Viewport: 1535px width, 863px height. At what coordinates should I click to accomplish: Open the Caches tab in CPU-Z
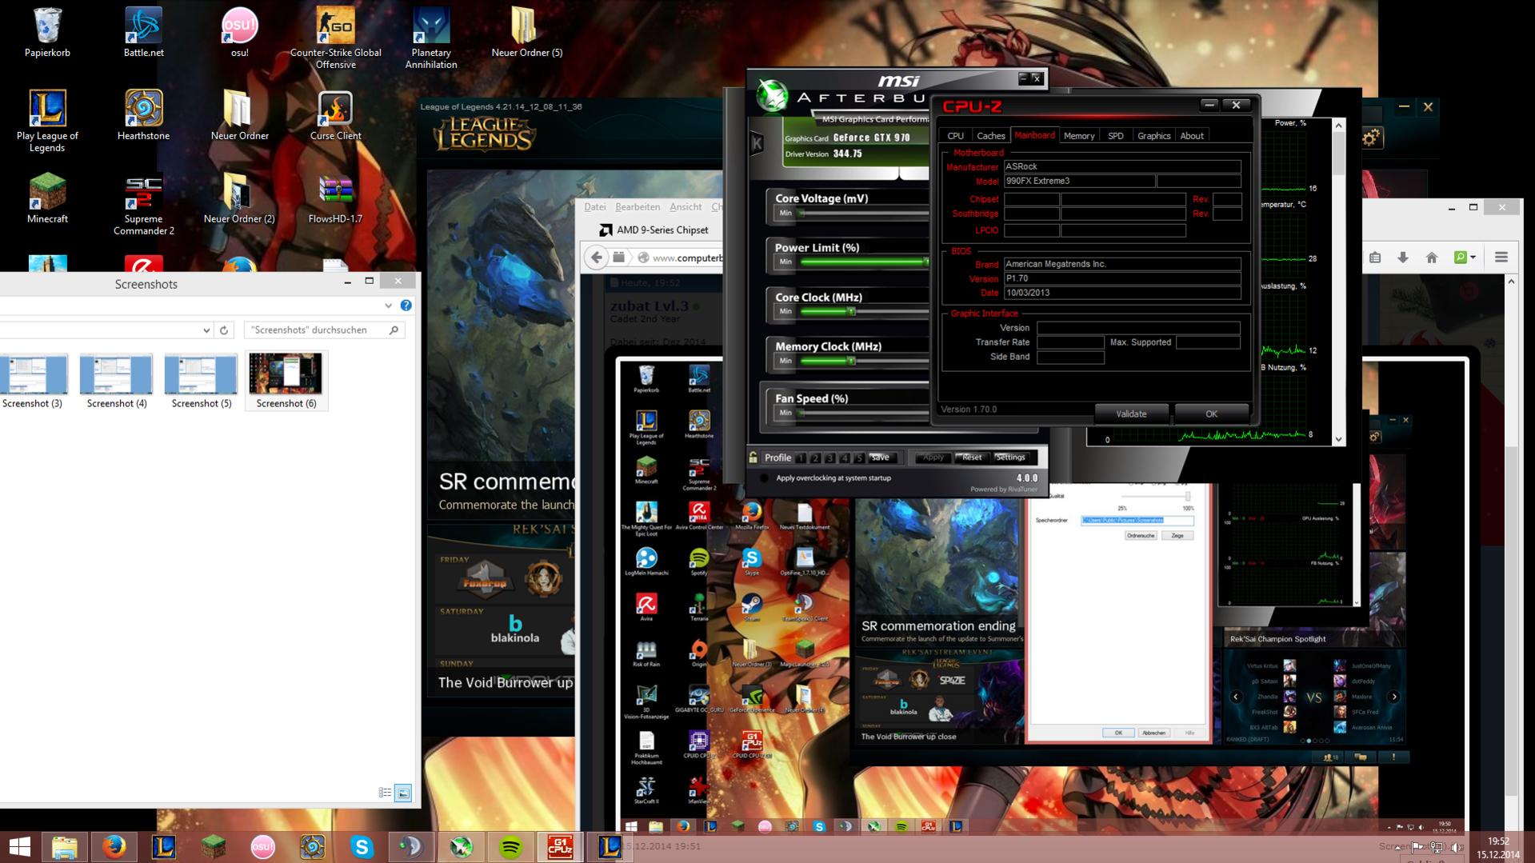[x=990, y=136]
